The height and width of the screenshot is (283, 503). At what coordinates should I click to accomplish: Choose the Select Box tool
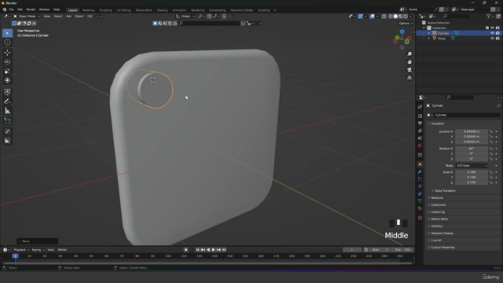[7, 33]
